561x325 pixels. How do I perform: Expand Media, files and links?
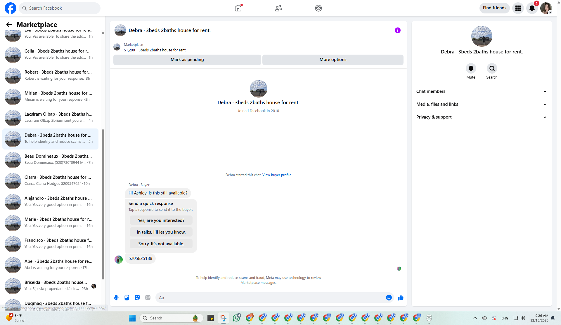click(482, 104)
